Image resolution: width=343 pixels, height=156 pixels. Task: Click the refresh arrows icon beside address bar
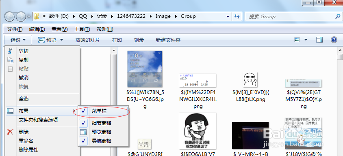click(237, 16)
